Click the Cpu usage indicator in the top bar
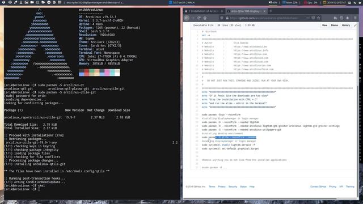 (x=310, y=2)
